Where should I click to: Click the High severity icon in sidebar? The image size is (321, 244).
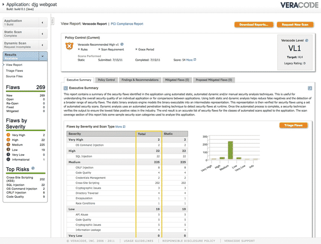click(8, 140)
